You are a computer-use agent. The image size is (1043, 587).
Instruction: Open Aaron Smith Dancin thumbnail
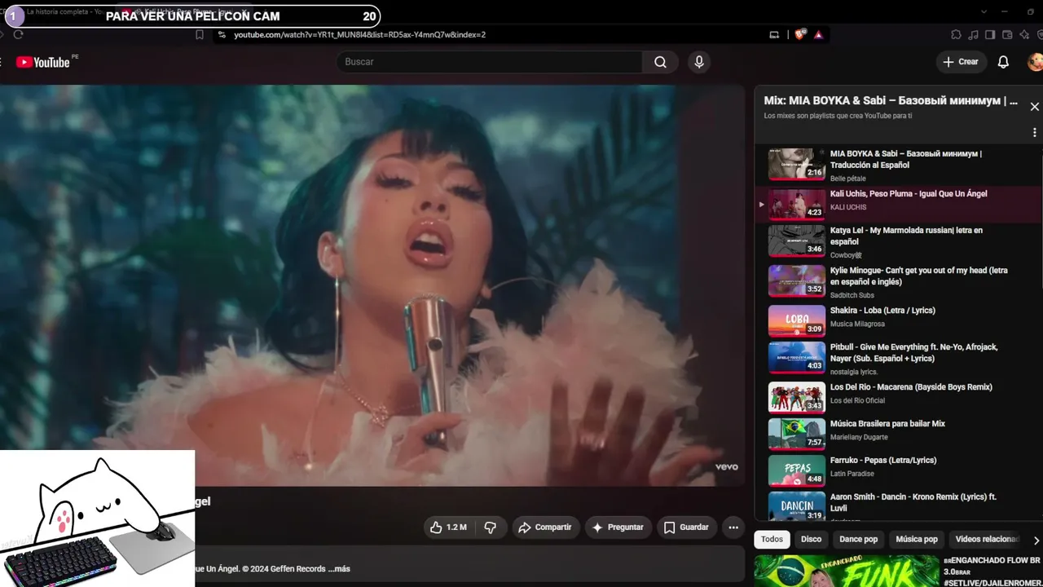tap(797, 506)
